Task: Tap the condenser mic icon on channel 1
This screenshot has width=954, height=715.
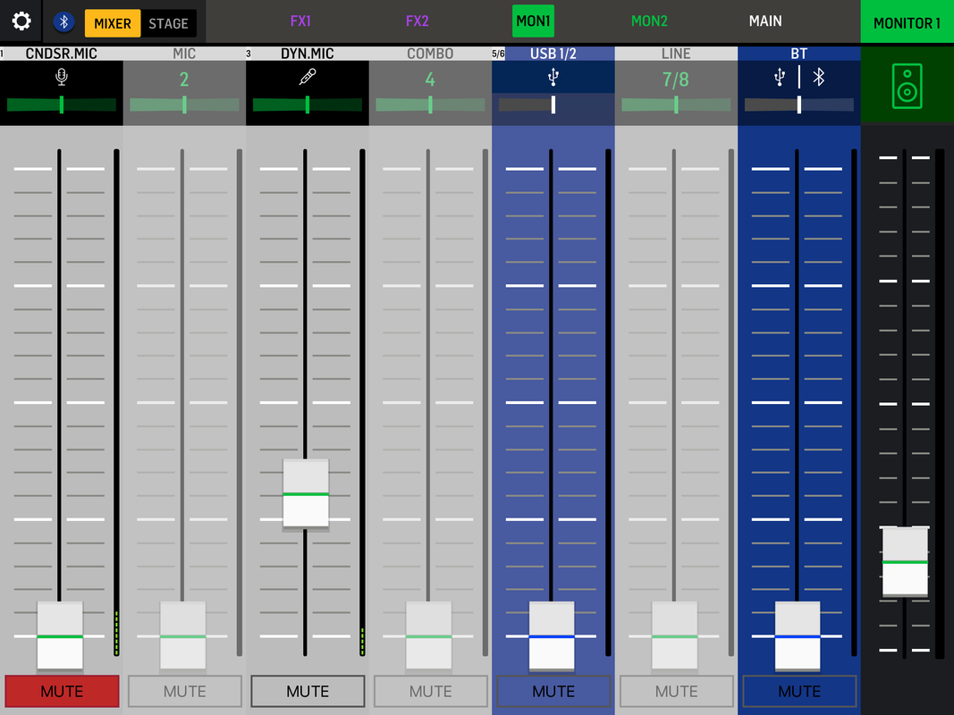Action: (62, 77)
